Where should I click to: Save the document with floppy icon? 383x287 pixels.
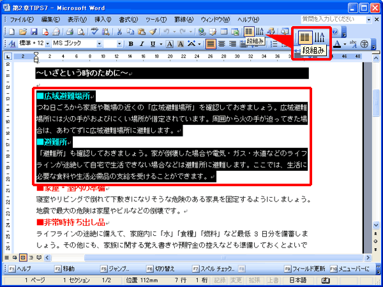point(34,32)
